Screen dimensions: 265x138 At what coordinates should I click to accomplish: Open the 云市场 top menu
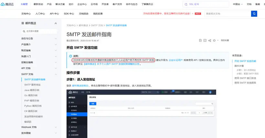click(x=94, y=4)
